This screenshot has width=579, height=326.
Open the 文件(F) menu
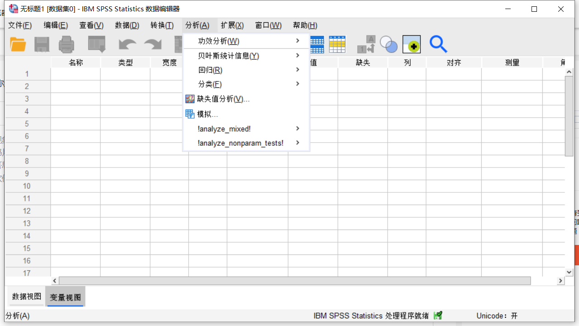20,25
